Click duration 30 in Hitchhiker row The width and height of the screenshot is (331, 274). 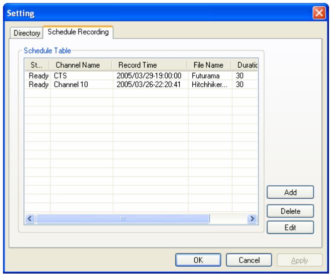[239, 85]
